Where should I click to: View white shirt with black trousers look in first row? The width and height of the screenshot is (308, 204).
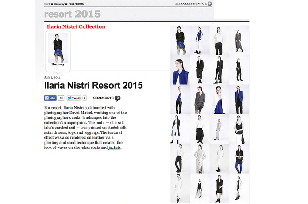pyautogui.click(x=219, y=40)
